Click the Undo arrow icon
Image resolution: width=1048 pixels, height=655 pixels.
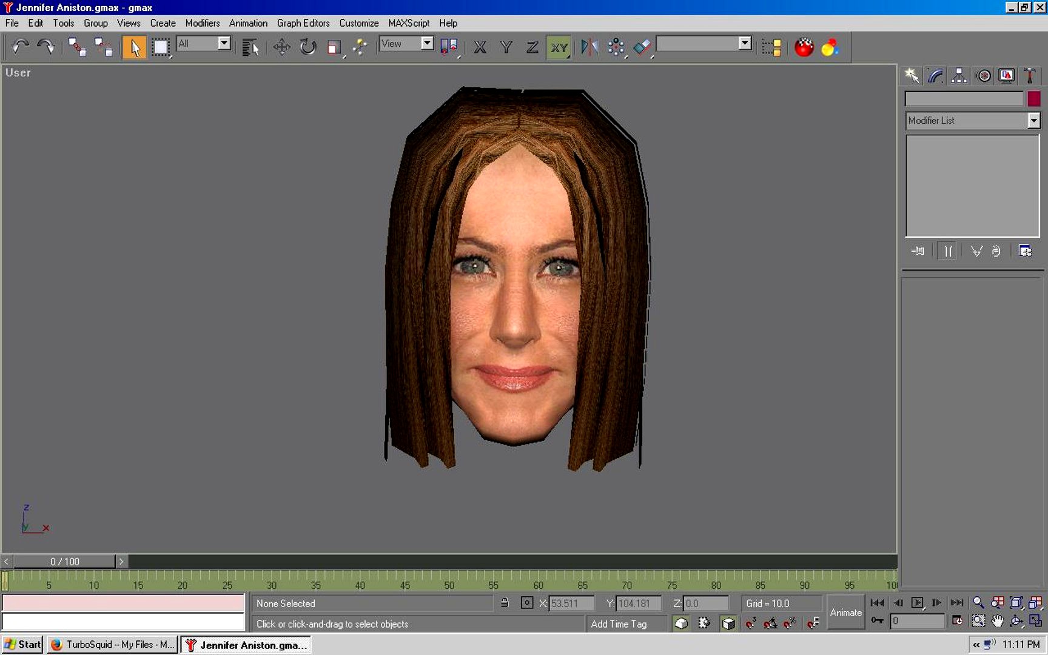(x=21, y=47)
